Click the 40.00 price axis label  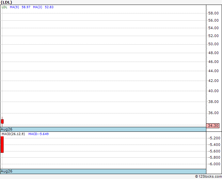point(214,91)
